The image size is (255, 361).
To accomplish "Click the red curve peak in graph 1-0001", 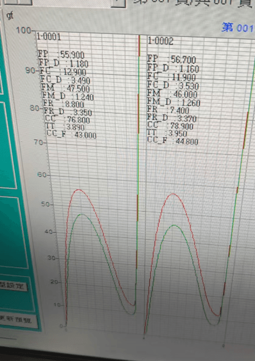I will pyautogui.click(x=78, y=190).
